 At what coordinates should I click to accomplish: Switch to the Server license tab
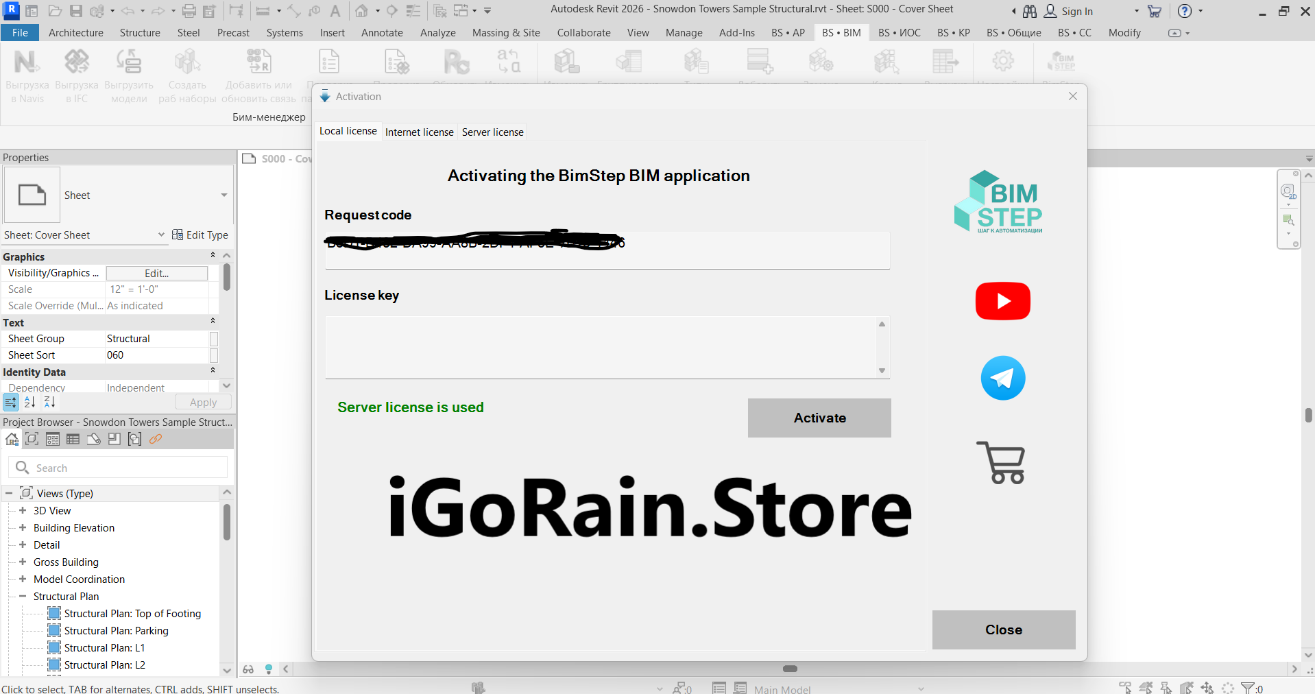tap(492, 132)
